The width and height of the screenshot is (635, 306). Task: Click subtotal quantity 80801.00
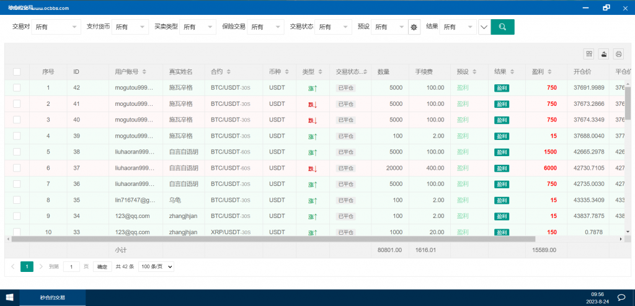pos(389,250)
